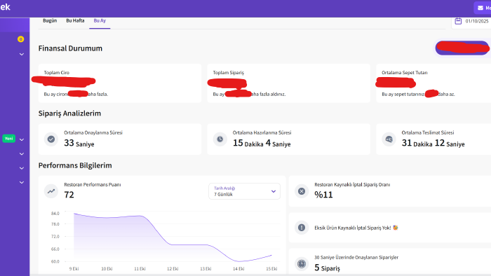
Task: Click the 33 Saniye value
Action: point(79,143)
